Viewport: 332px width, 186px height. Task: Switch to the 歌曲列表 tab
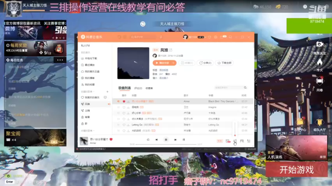124,88
